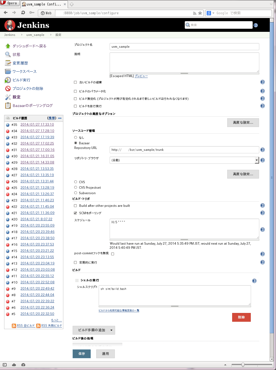Open リポジトリ・ブラウザ dropdown

point(184,160)
